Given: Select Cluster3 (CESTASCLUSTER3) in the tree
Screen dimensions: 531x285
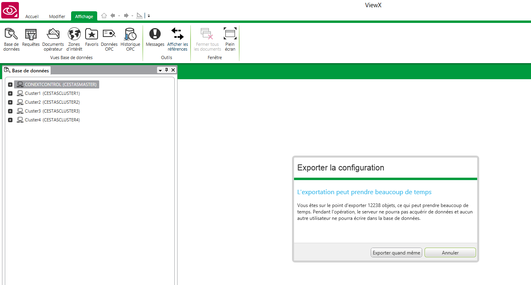Looking at the screenshot, I should (52, 111).
